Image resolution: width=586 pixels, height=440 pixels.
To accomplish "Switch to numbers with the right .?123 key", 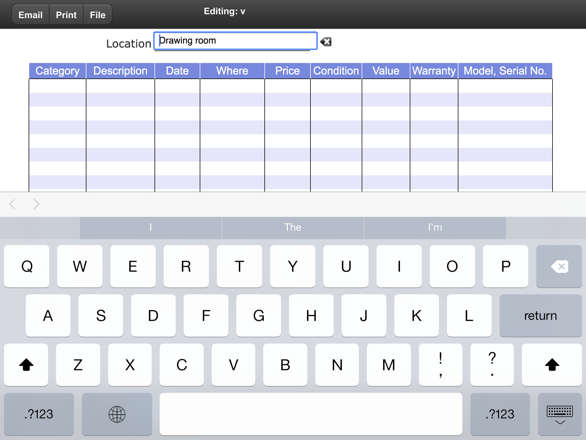I will (500, 414).
